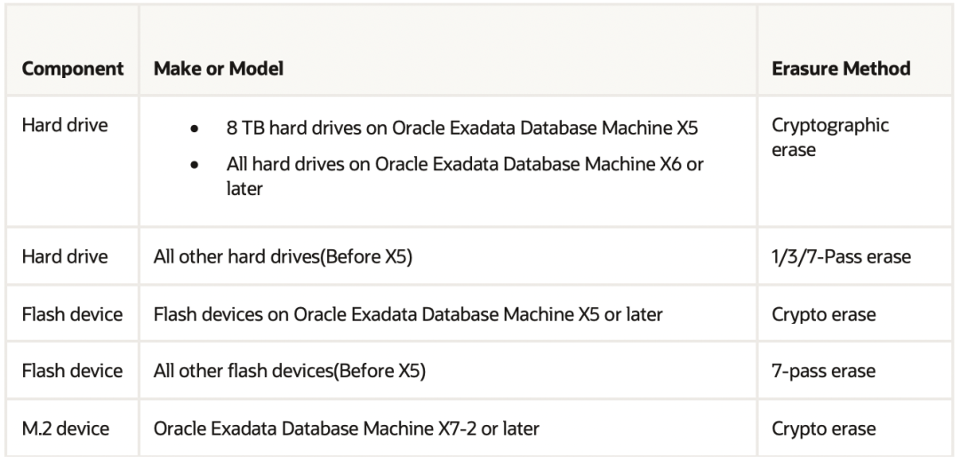Click Crypto erase in the M.2 device row
The image size is (960, 464).
click(825, 429)
